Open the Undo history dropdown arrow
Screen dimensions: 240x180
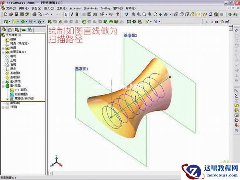(52, 14)
